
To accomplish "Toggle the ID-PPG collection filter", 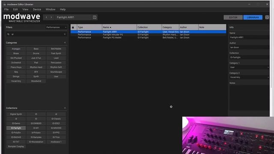I will point(56,133).
